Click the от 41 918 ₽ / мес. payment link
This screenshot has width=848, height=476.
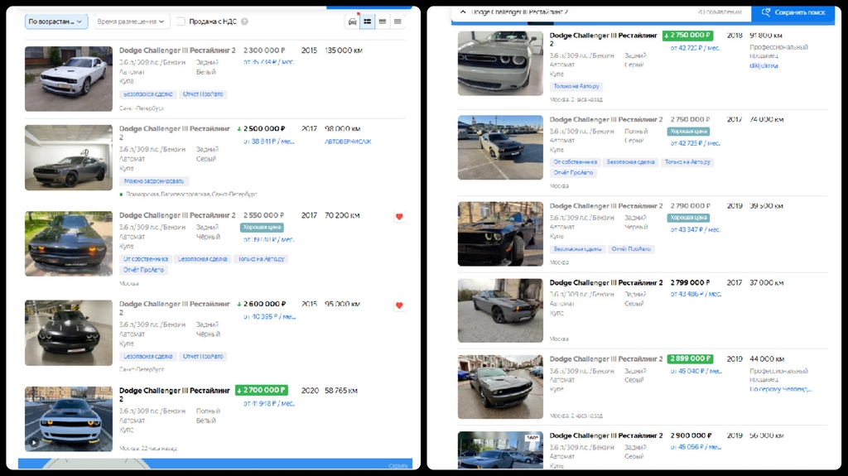pos(269,403)
